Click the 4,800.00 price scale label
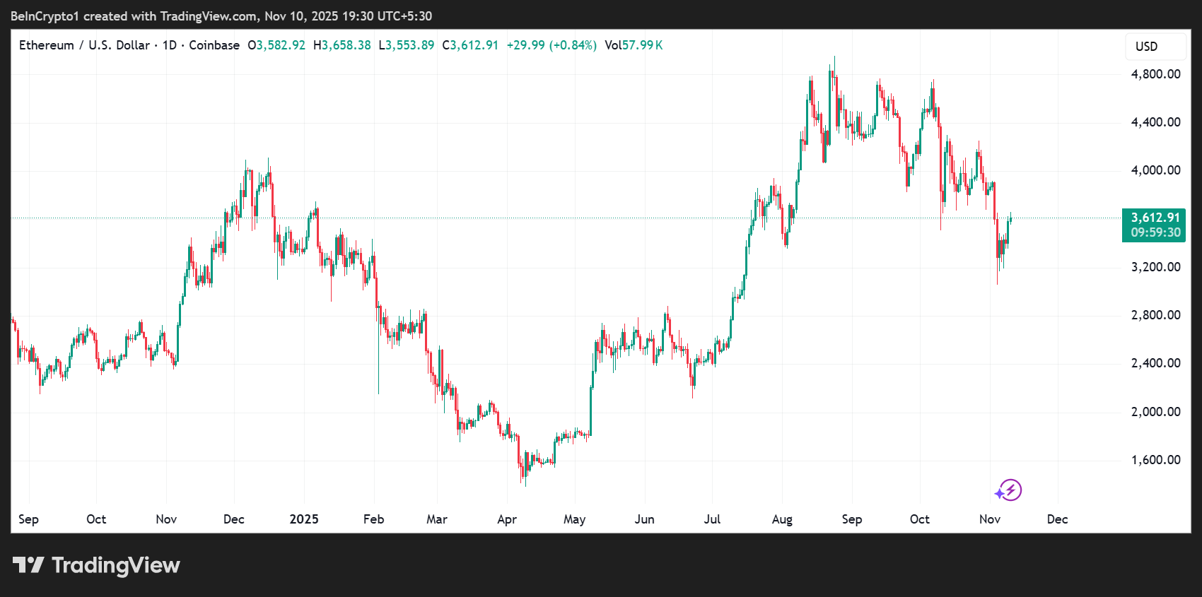Viewport: 1202px width, 597px height. tap(1155, 73)
